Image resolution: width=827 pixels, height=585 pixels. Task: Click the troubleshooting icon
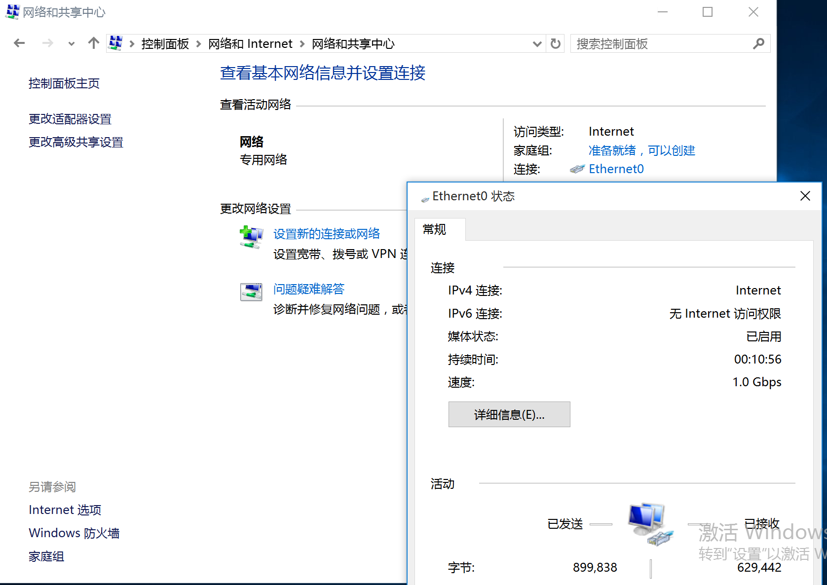[x=251, y=292]
